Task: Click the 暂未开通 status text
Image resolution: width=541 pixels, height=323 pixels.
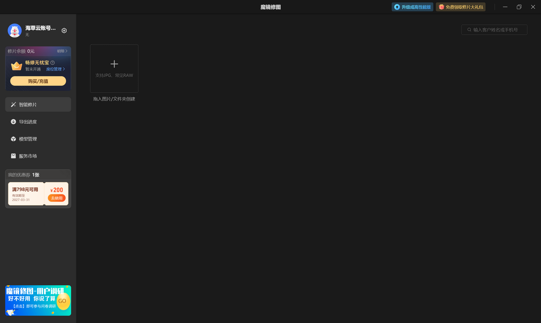Action: click(x=33, y=69)
